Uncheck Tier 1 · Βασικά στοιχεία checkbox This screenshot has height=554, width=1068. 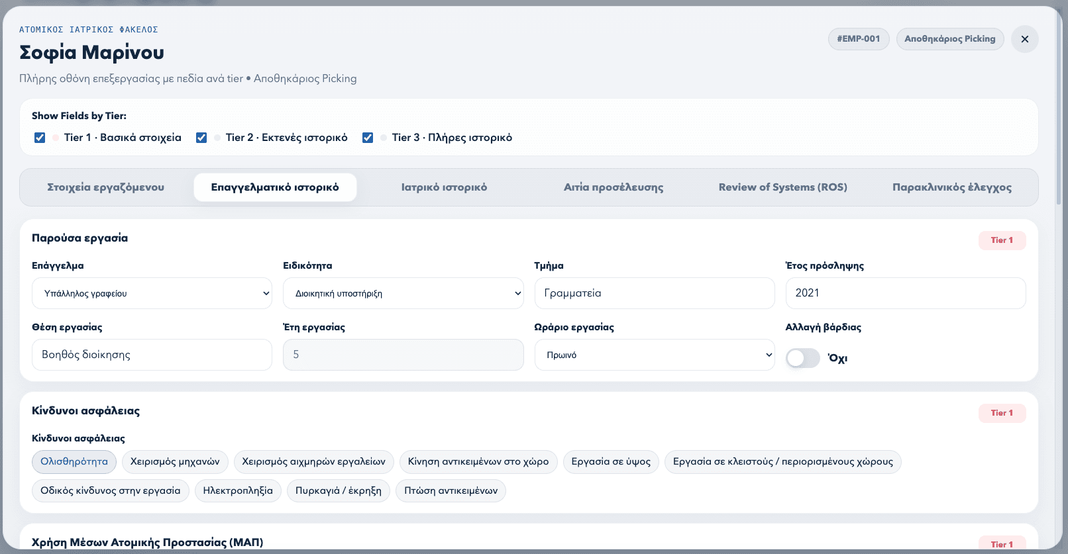40,138
